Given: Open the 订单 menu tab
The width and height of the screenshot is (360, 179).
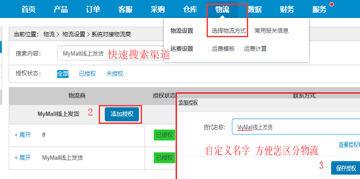Looking at the screenshot, I should (x=93, y=10).
